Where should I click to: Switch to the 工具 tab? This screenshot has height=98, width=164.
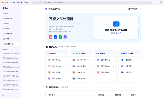tap(19, 2)
